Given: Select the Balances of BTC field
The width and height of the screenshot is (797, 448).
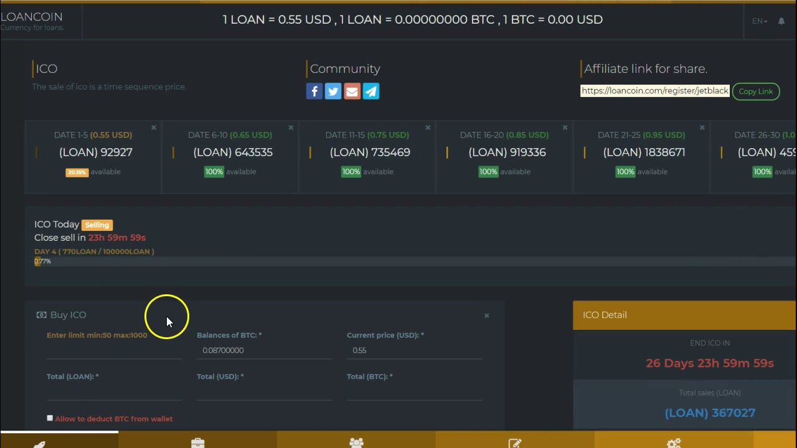Looking at the screenshot, I should [264, 350].
